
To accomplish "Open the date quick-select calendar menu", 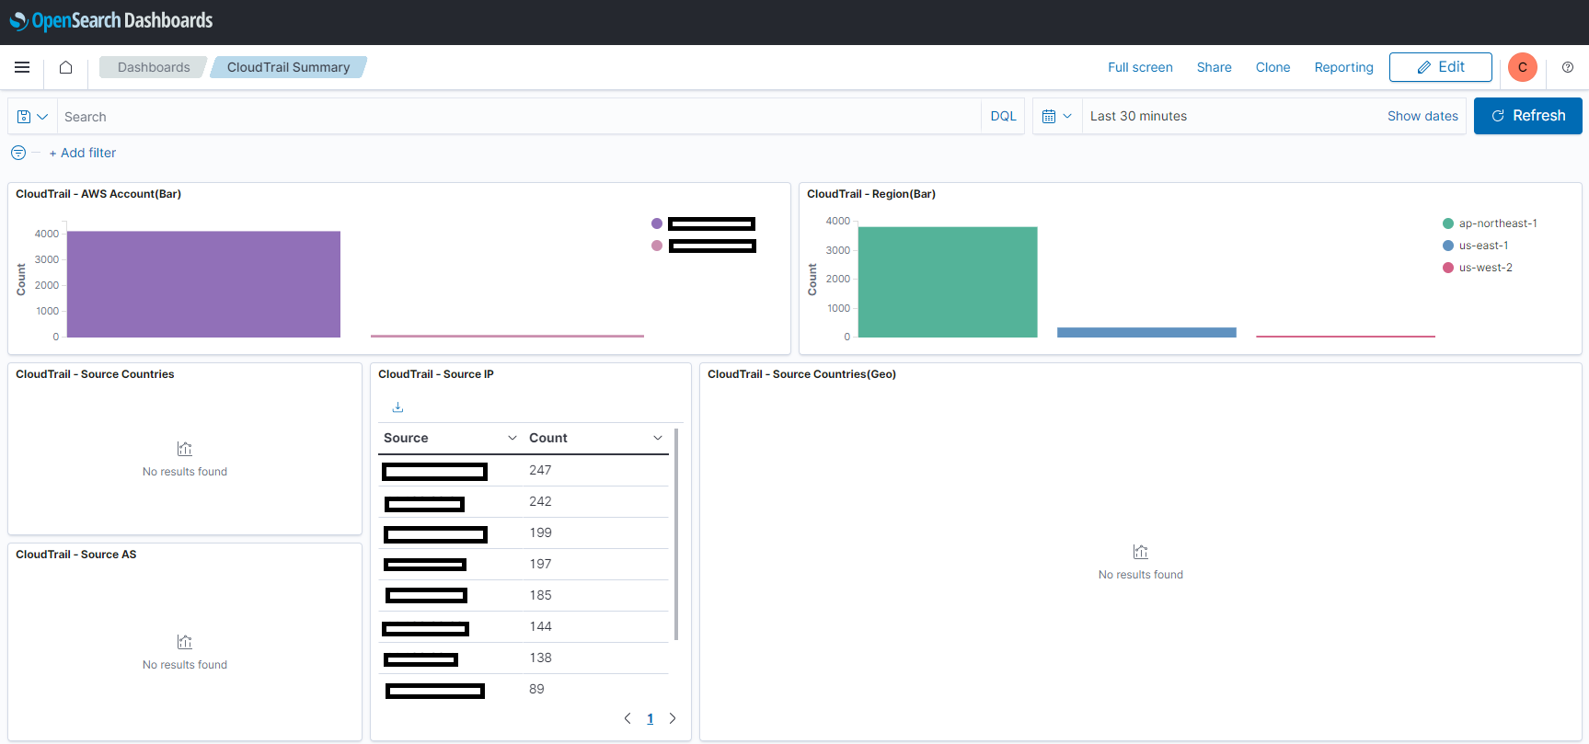I will (x=1057, y=117).
